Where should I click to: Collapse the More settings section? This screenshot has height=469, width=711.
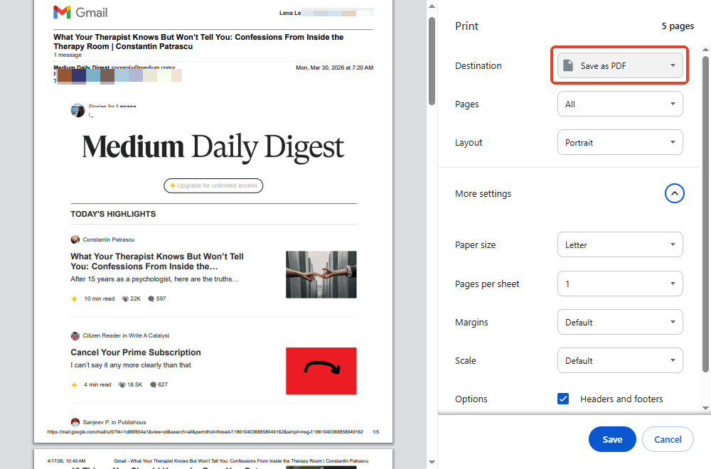coord(674,193)
